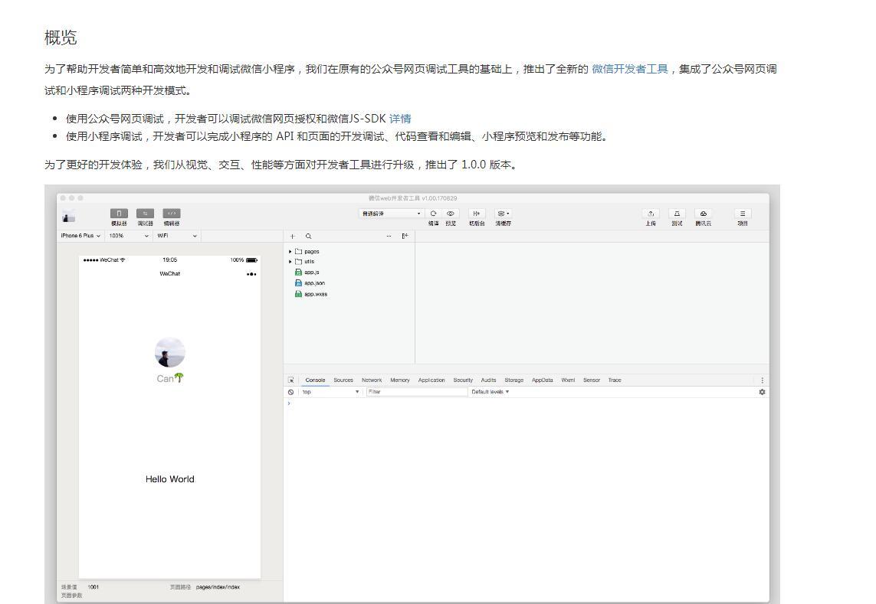876x604 pixels.
Task: Open the 模拟器 (Simulator) panel
Action: pyautogui.click(x=119, y=213)
